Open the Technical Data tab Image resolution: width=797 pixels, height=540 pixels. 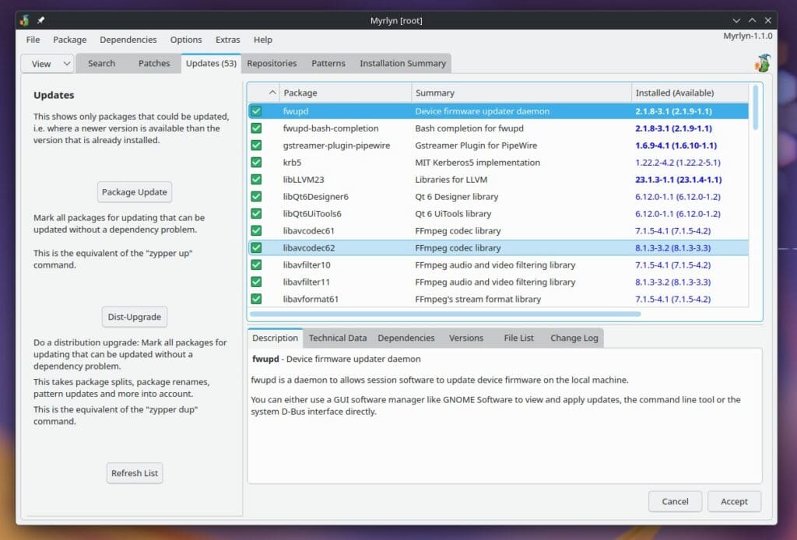pyautogui.click(x=338, y=338)
